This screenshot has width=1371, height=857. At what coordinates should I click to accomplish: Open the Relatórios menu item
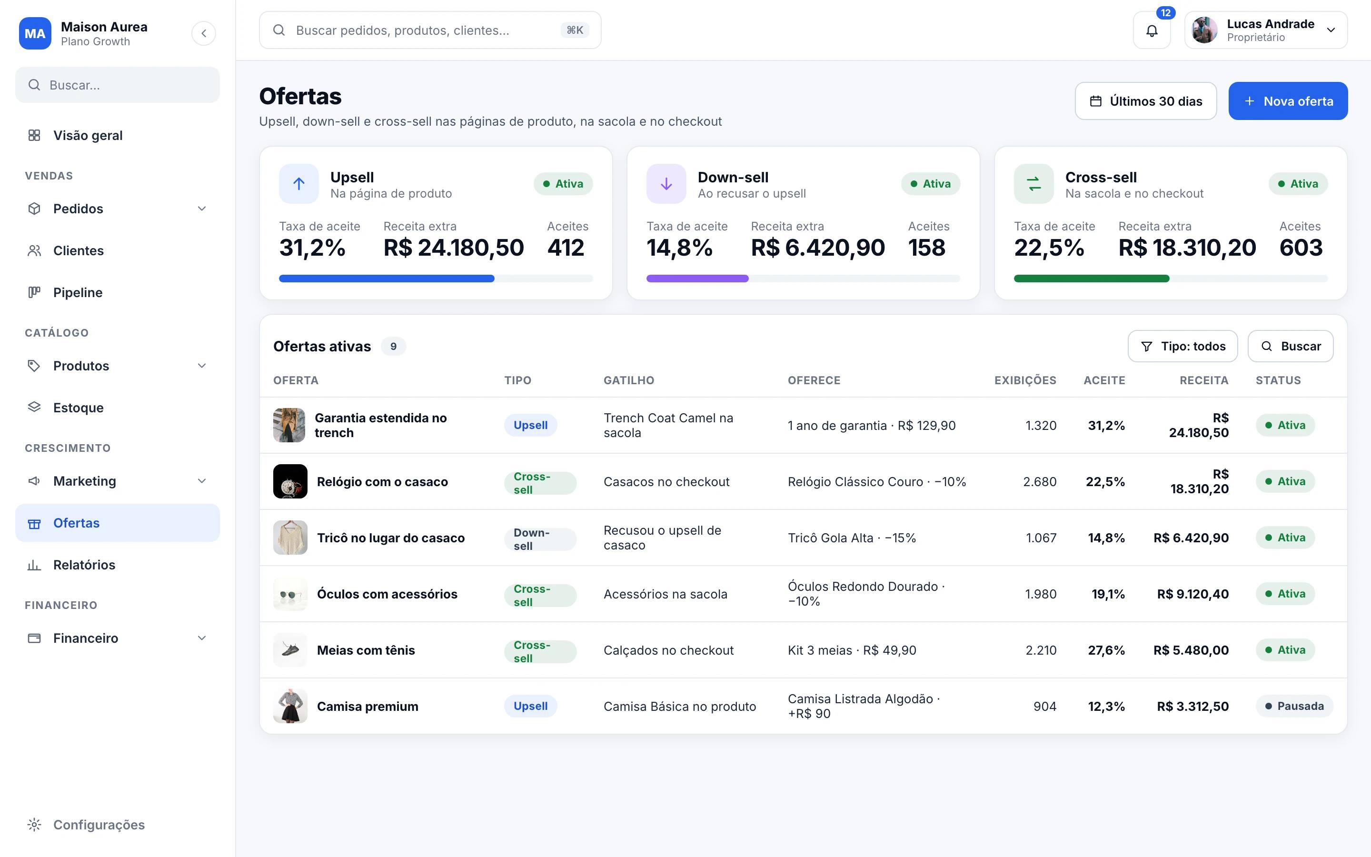117,565
